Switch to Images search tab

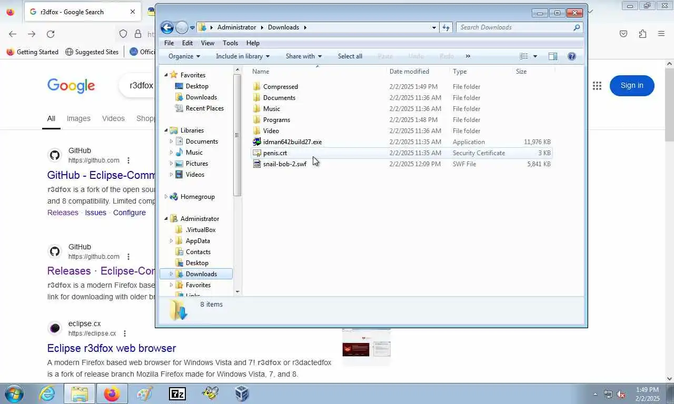coord(78,118)
